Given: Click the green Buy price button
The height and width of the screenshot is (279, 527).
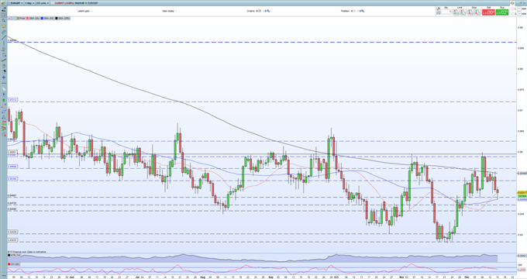Looking at the screenshot, I should point(502,12).
